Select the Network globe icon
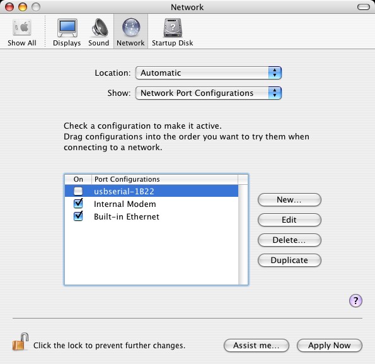 (131, 28)
